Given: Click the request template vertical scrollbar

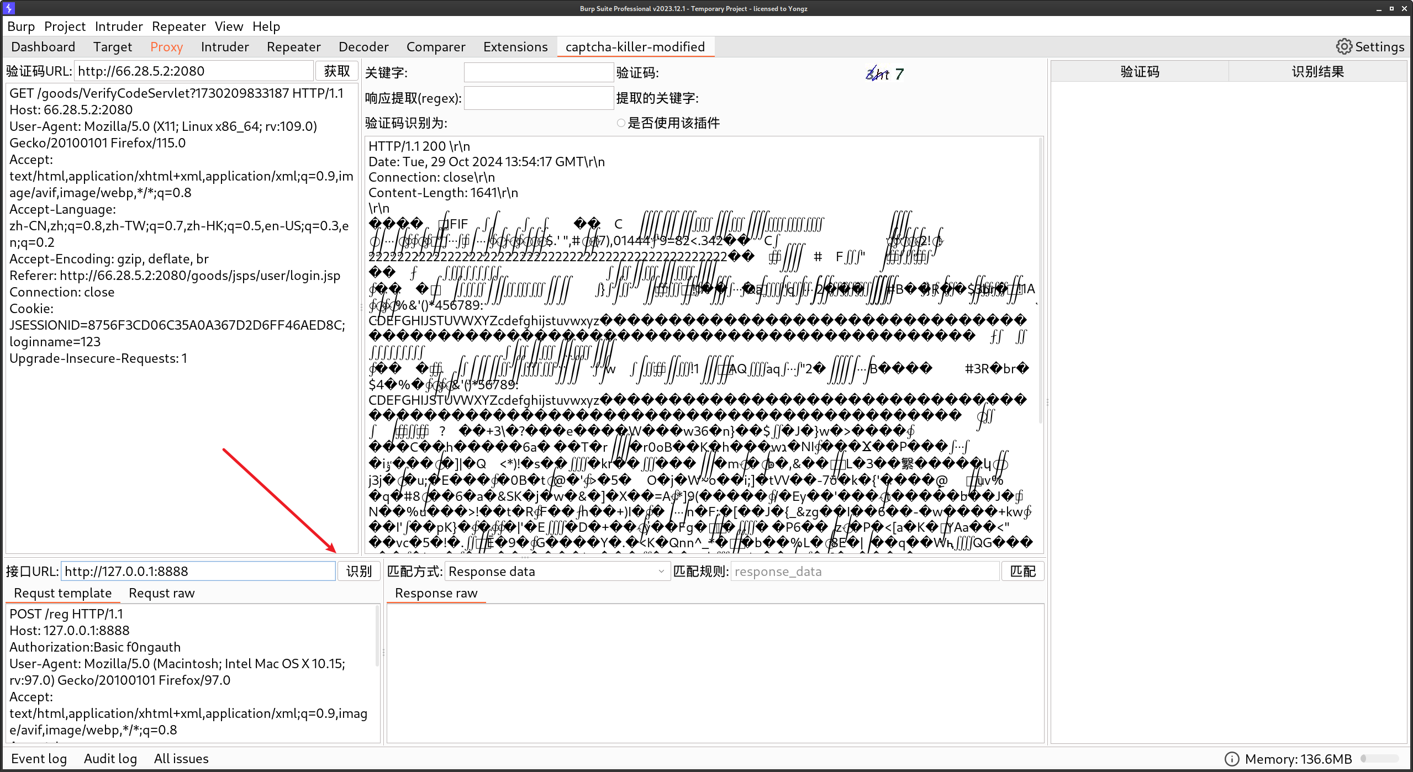Looking at the screenshot, I should tap(378, 635).
